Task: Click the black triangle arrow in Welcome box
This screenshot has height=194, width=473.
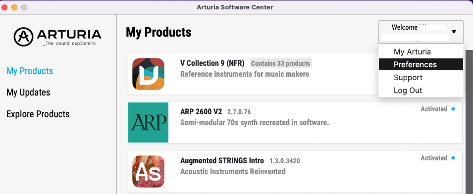Action: pos(454,32)
